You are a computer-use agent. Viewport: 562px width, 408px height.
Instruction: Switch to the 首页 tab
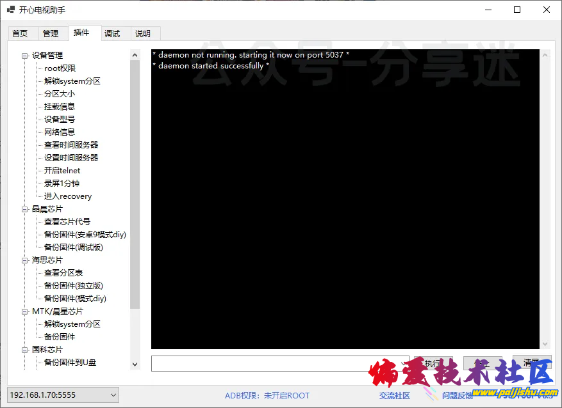point(20,34)
